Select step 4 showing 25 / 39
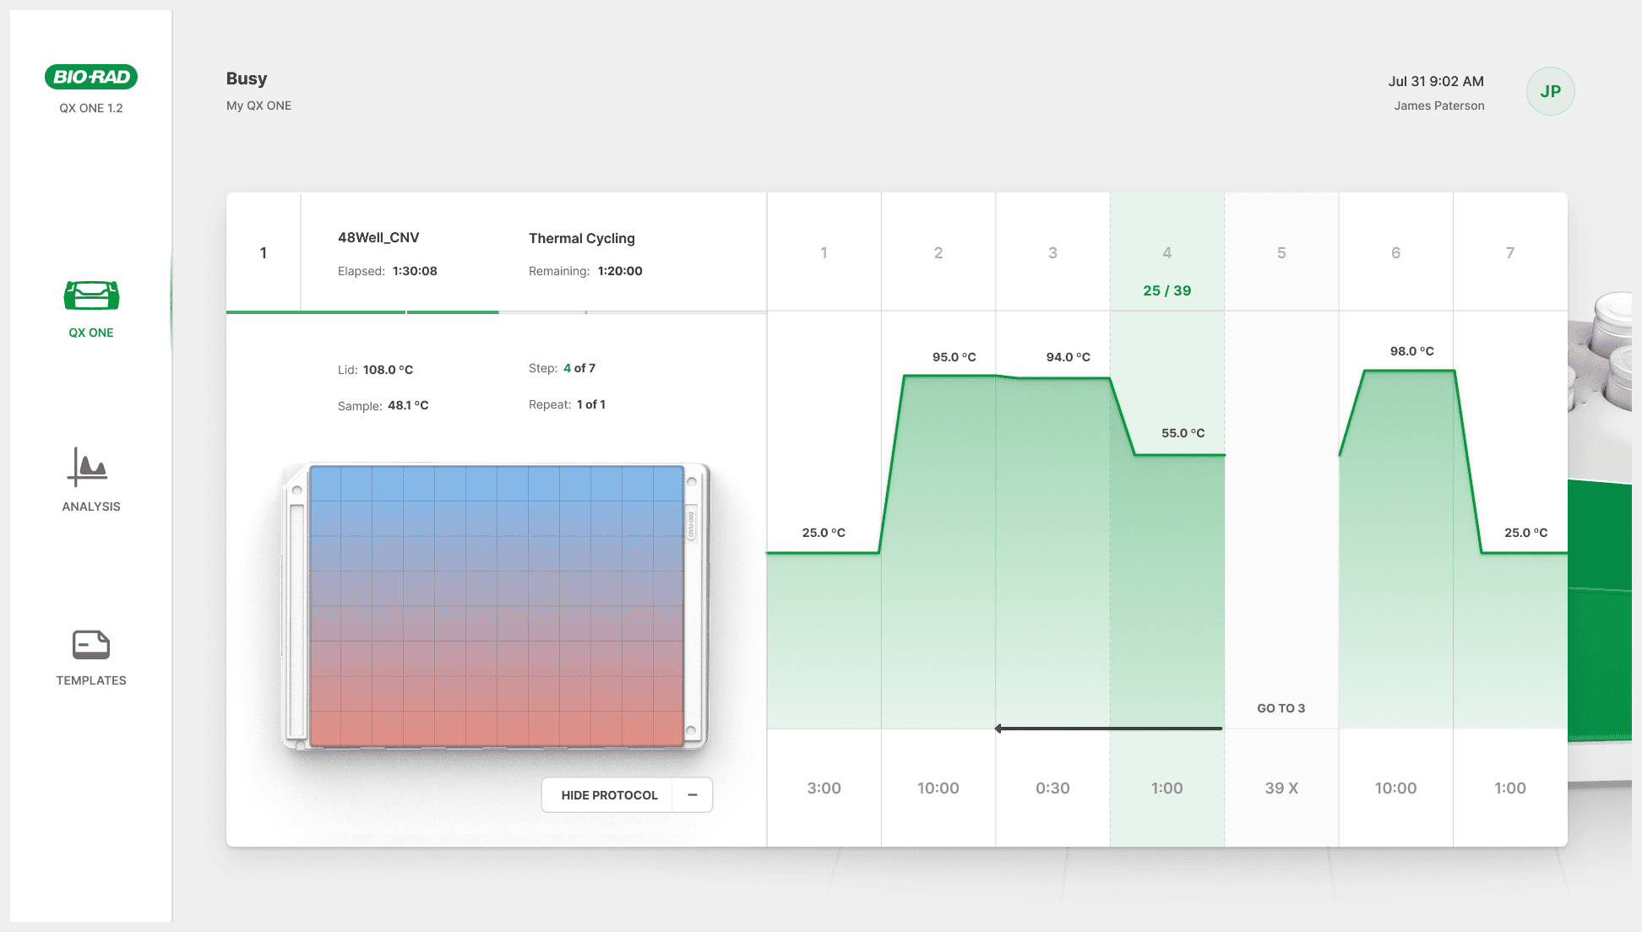This screenshot has height=932, width=1642. pos(1166,270)
